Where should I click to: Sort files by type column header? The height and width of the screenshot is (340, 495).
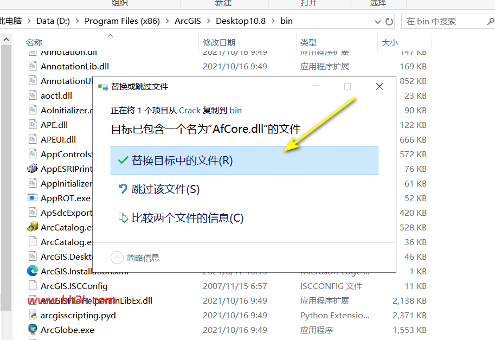click(x=308, y=42)
